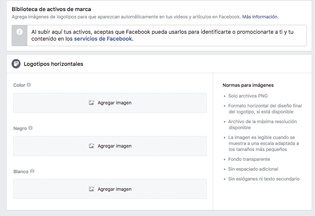
Task: Click the info icon in the notice banner
Action: click(x=19, y=32)
